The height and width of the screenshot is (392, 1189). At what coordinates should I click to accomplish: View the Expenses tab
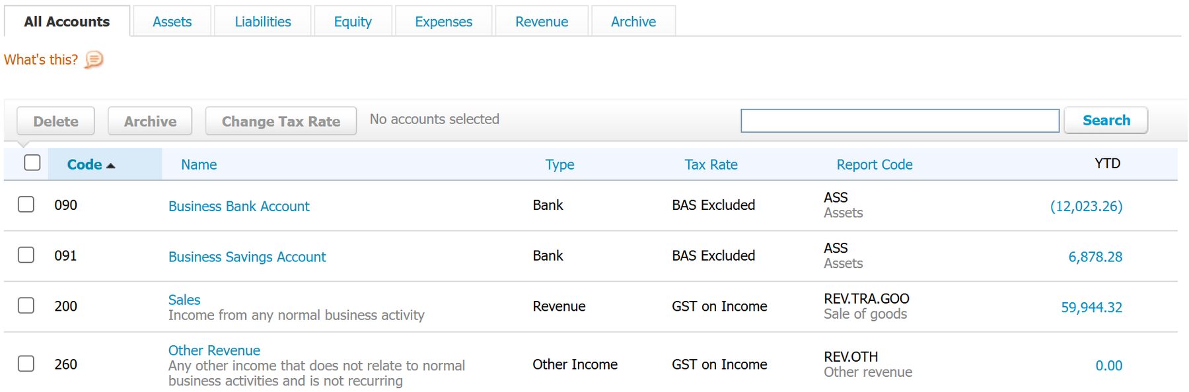point(444,21)
